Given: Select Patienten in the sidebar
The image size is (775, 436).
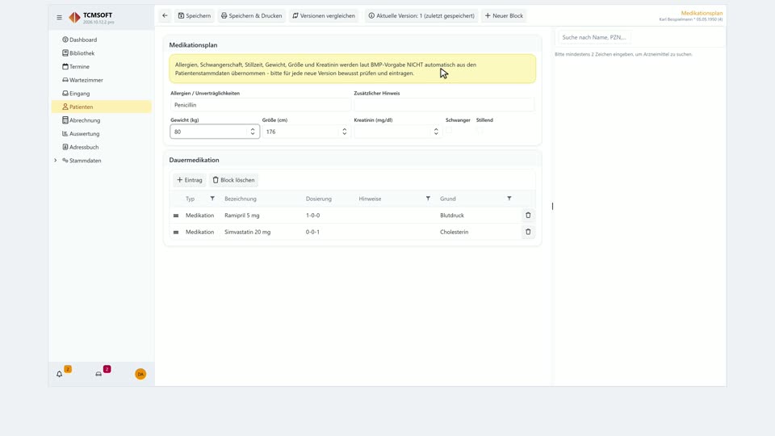Looking at the screenshot, I should [x=102, y=107].
